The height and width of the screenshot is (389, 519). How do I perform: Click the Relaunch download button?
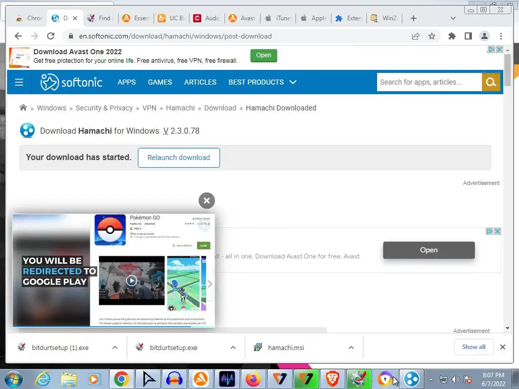click(x=179, y=158)
